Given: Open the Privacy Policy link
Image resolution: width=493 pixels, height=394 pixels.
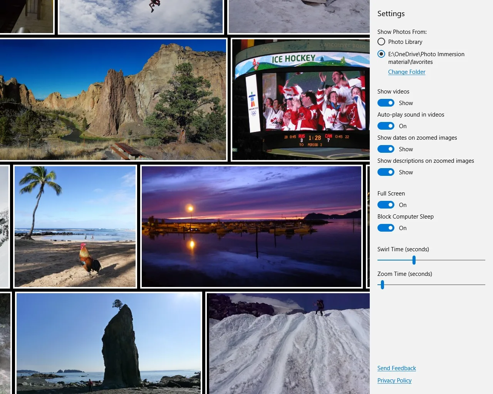Looking at the screenshot, I should pyautogui.click(x=394, y=381).
